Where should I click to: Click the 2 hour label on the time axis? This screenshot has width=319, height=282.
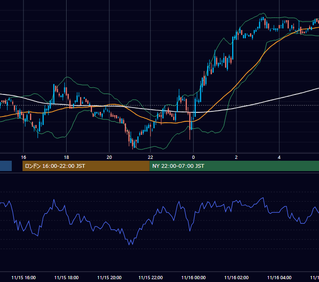pos(236,157)
